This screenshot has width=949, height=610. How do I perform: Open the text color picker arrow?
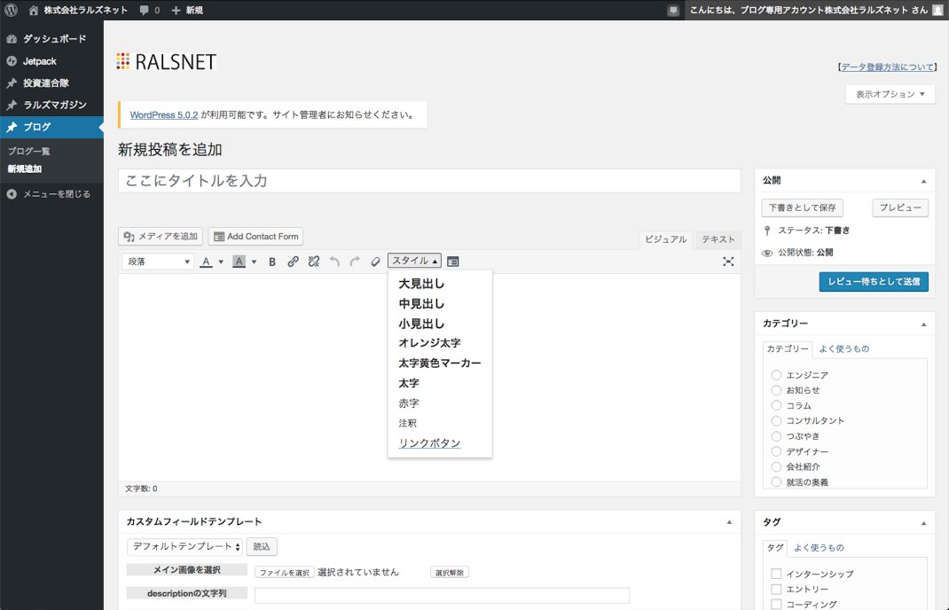[221, 262]
